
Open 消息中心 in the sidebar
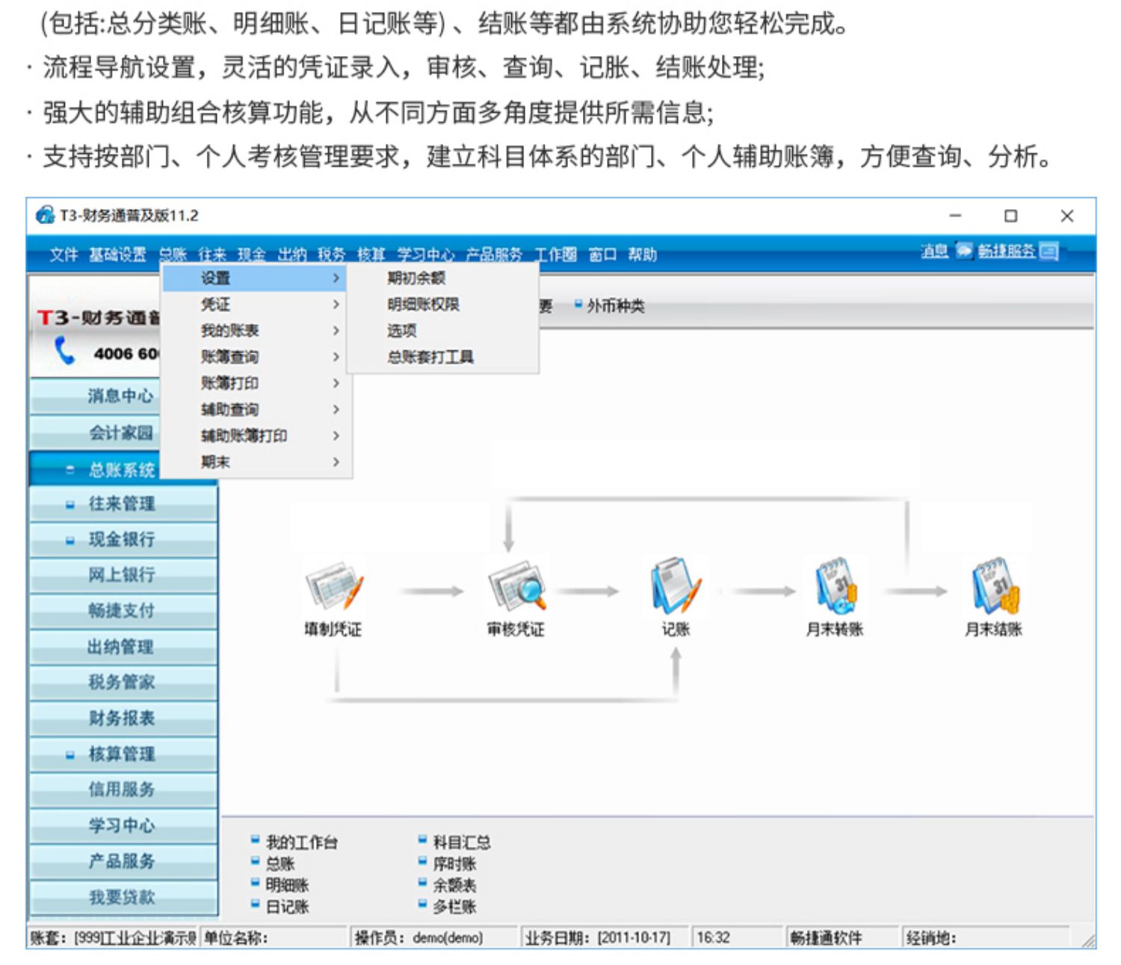(x=121, y=396)
